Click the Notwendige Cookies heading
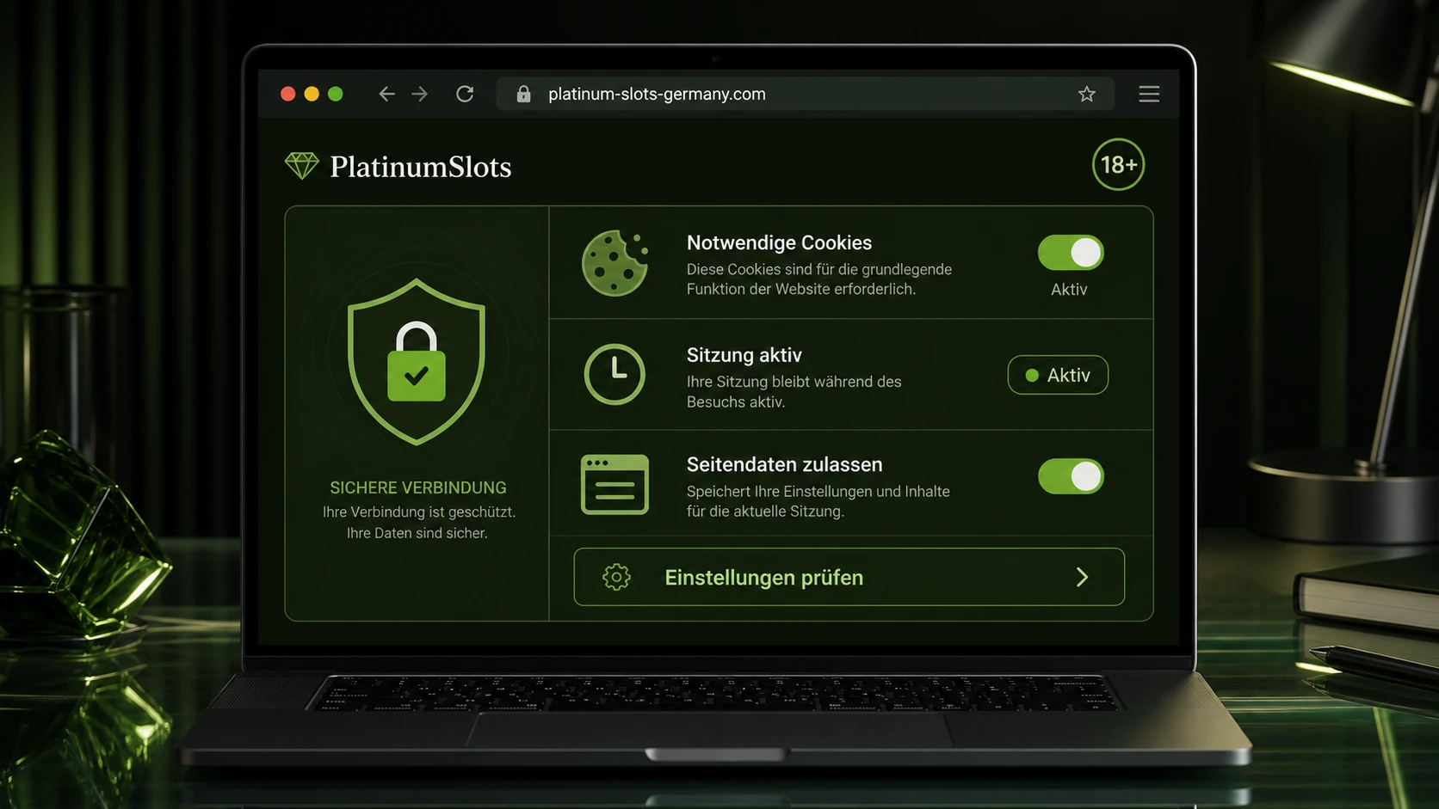1439x809 pixels. tap(779, 242)
